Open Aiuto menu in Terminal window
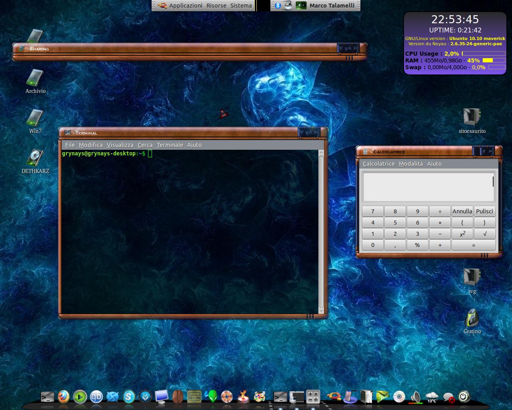The height and width of the screenshot is (410, 512). pos(194,145)
